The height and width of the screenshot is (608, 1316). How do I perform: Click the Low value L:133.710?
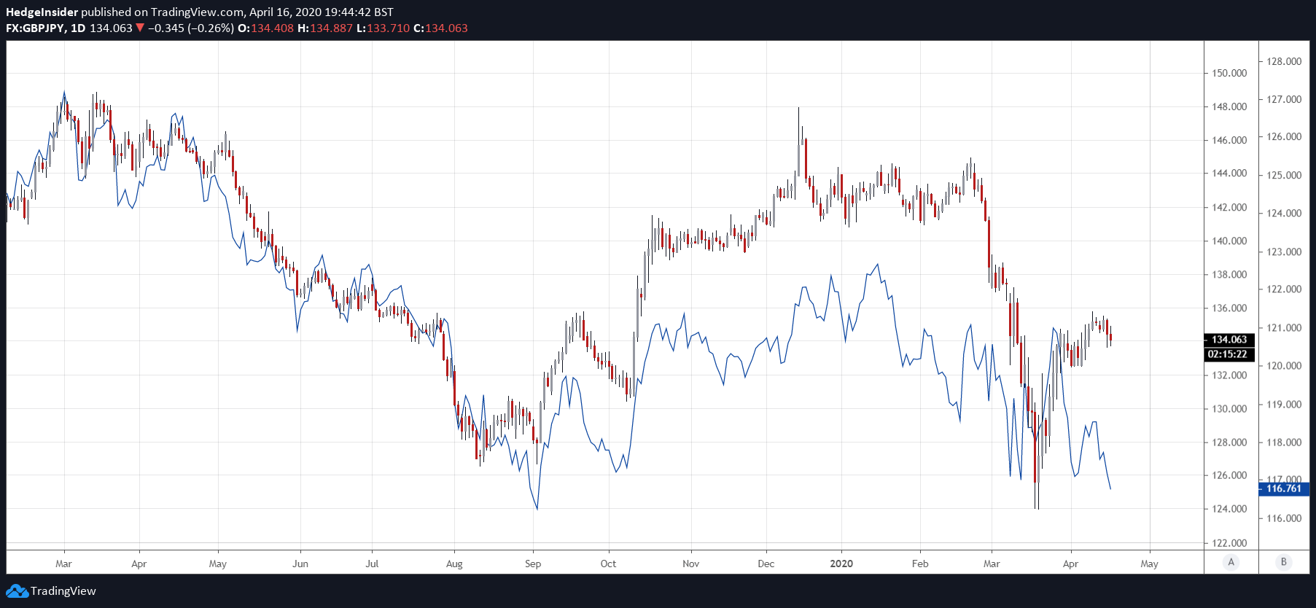point(383,28)
